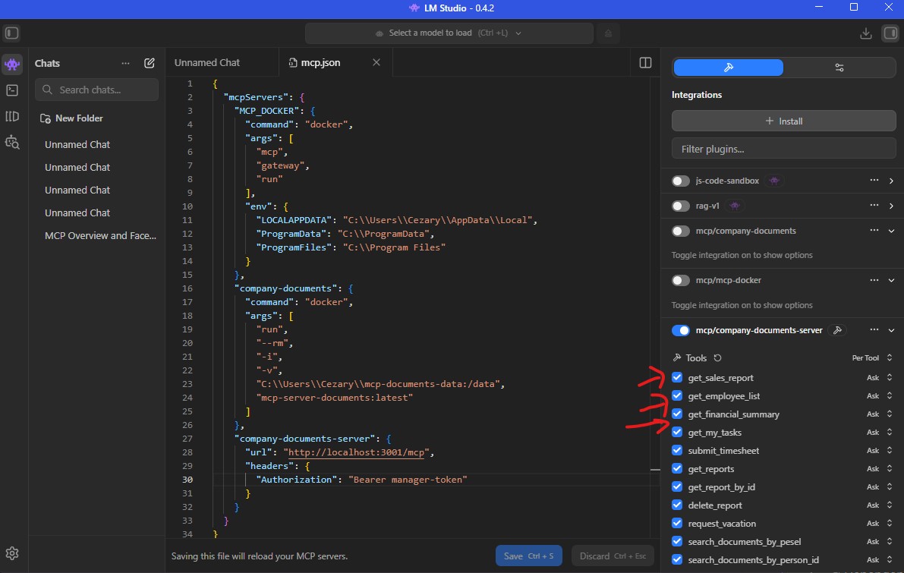
Task: Refresh the Tools list icon
Action: (x=718, y=358)
